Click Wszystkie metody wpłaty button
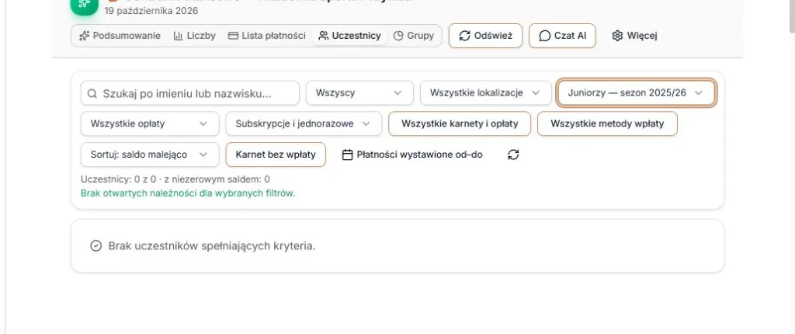795x334 pixels. tap(607, 124)
